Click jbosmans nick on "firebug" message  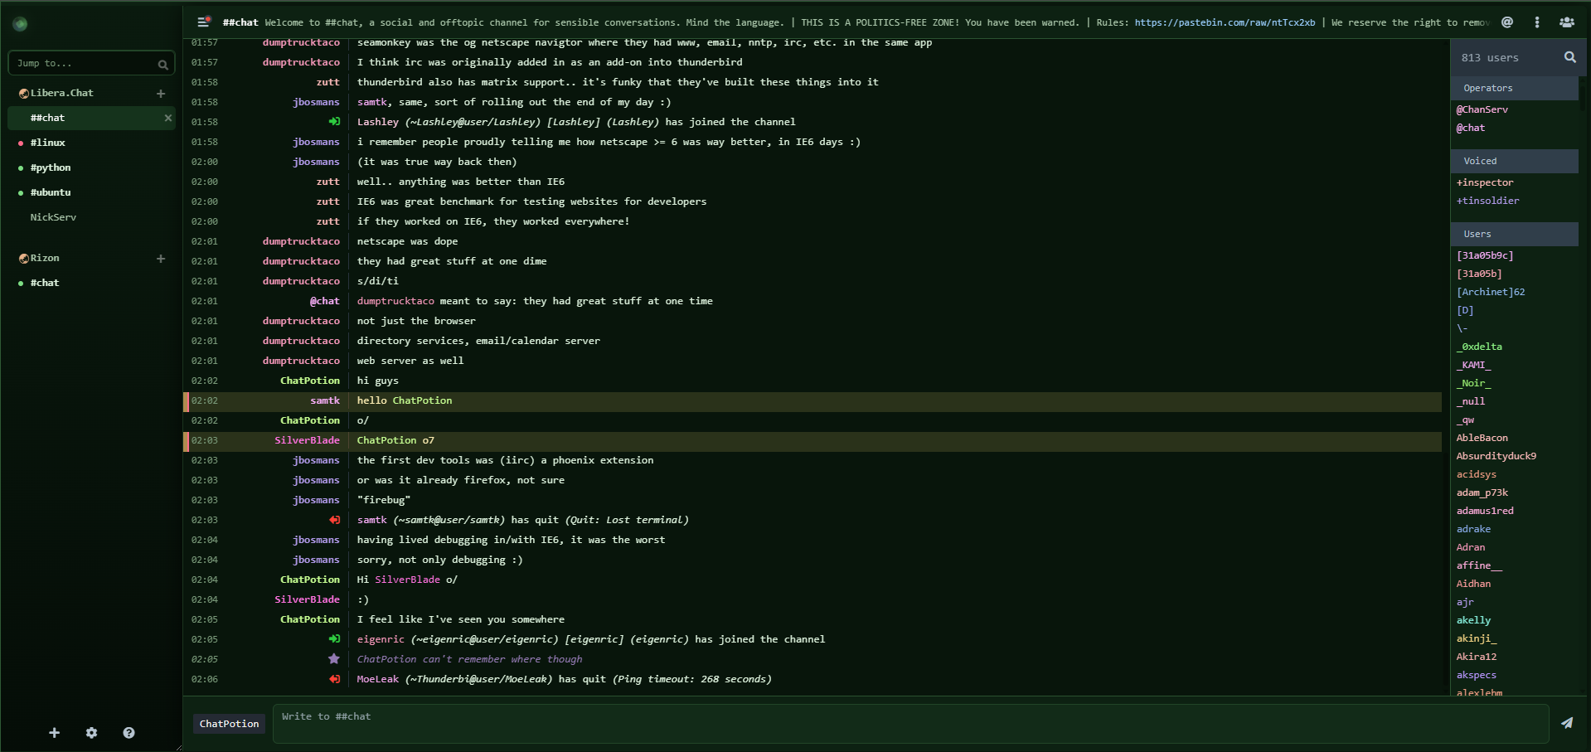(316, 500)
